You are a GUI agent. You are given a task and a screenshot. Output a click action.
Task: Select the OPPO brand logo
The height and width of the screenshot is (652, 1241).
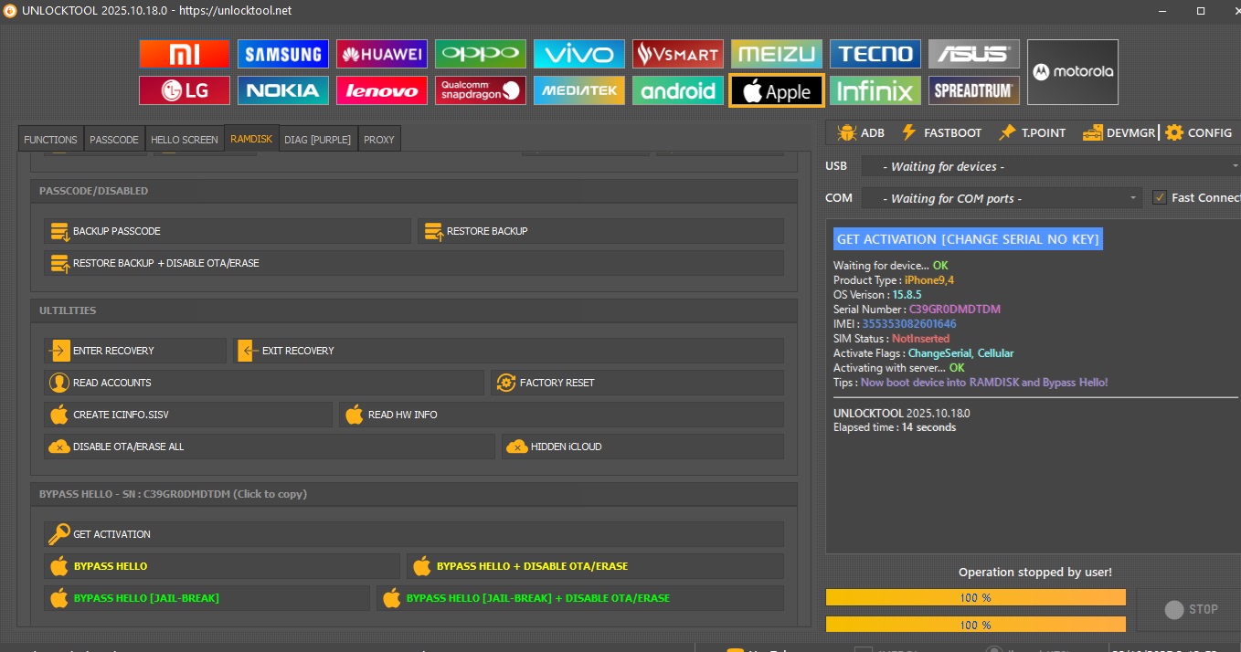[x=481, y=54]
